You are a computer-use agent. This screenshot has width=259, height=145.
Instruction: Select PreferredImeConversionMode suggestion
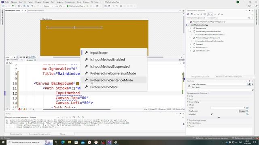(x=114, y=73)
